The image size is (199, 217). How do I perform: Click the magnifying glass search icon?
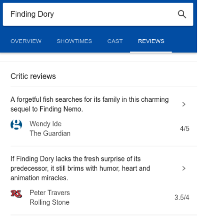[182, 14]
